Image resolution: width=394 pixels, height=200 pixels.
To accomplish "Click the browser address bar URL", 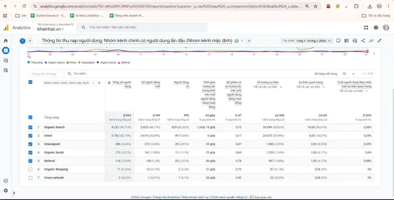I will click(170, 6).
